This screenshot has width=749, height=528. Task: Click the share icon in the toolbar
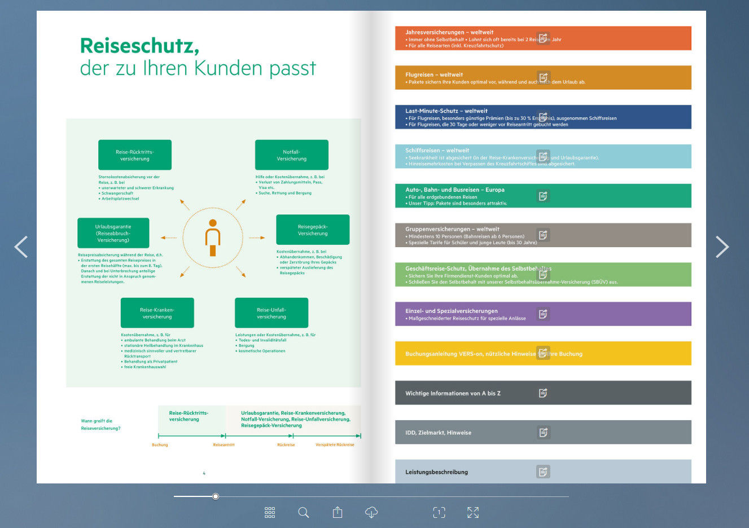click(x=337, y=512)
